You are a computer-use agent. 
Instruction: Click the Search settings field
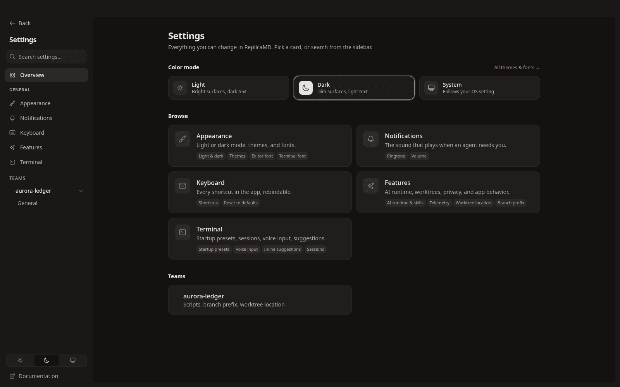tap(46, 57)
